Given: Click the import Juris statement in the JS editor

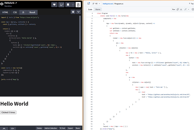Looking at the screenshot, I should click(x=20, y=17).
